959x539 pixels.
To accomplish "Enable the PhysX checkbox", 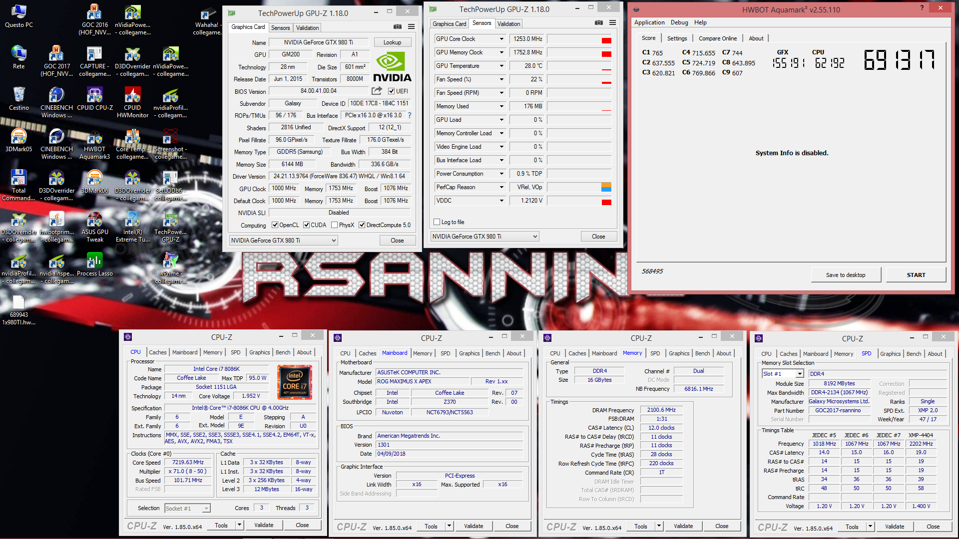I will click(x=335, y=225).
